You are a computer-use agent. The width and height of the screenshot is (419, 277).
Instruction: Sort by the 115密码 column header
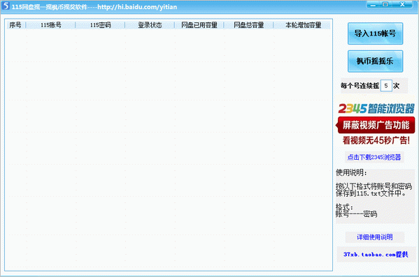point(100,25)
